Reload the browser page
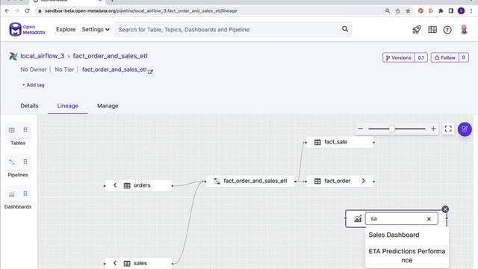The width and height of the screenshot is (478, 269). (x=27, y=10)
